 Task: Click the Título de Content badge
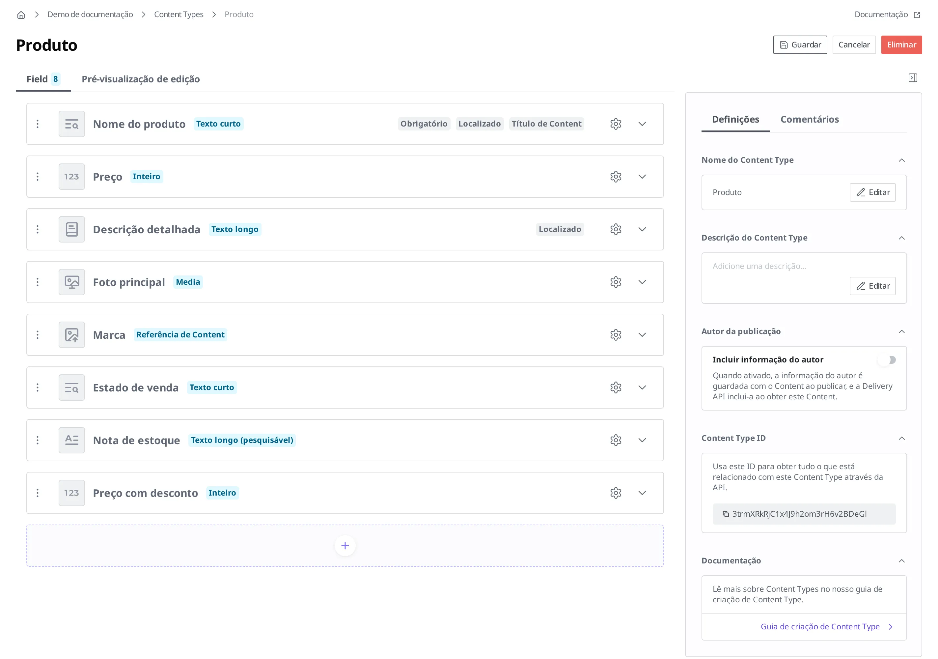(x=546, y=124)
